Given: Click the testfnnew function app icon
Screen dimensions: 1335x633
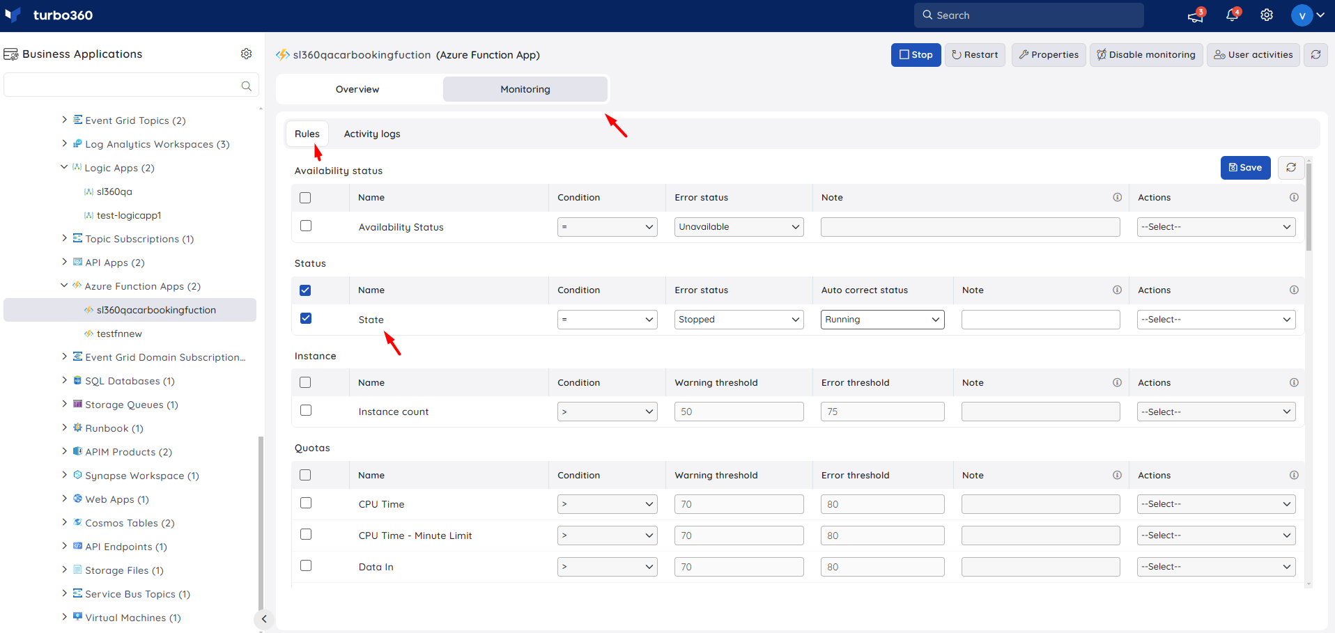Looking at the screenshot, I should pyautogui.click(x=88, y=334).
